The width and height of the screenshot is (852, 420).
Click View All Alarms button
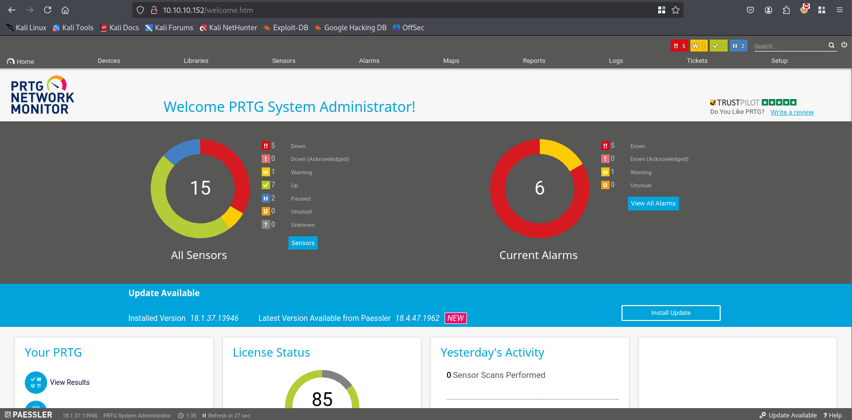pos(653,204)
